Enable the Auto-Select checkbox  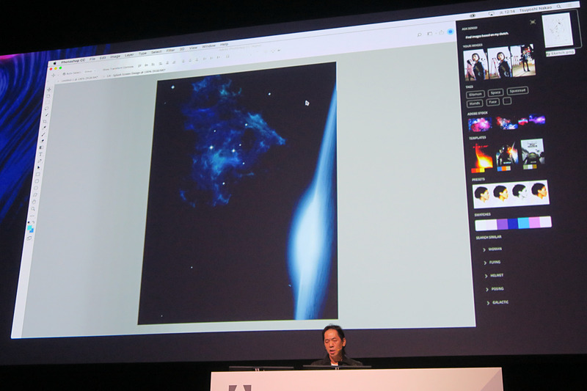coord(64,73)
